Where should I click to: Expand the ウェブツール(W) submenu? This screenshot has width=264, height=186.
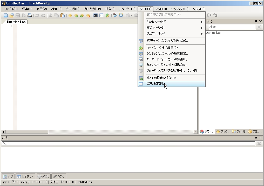click(x=172, y=33)
